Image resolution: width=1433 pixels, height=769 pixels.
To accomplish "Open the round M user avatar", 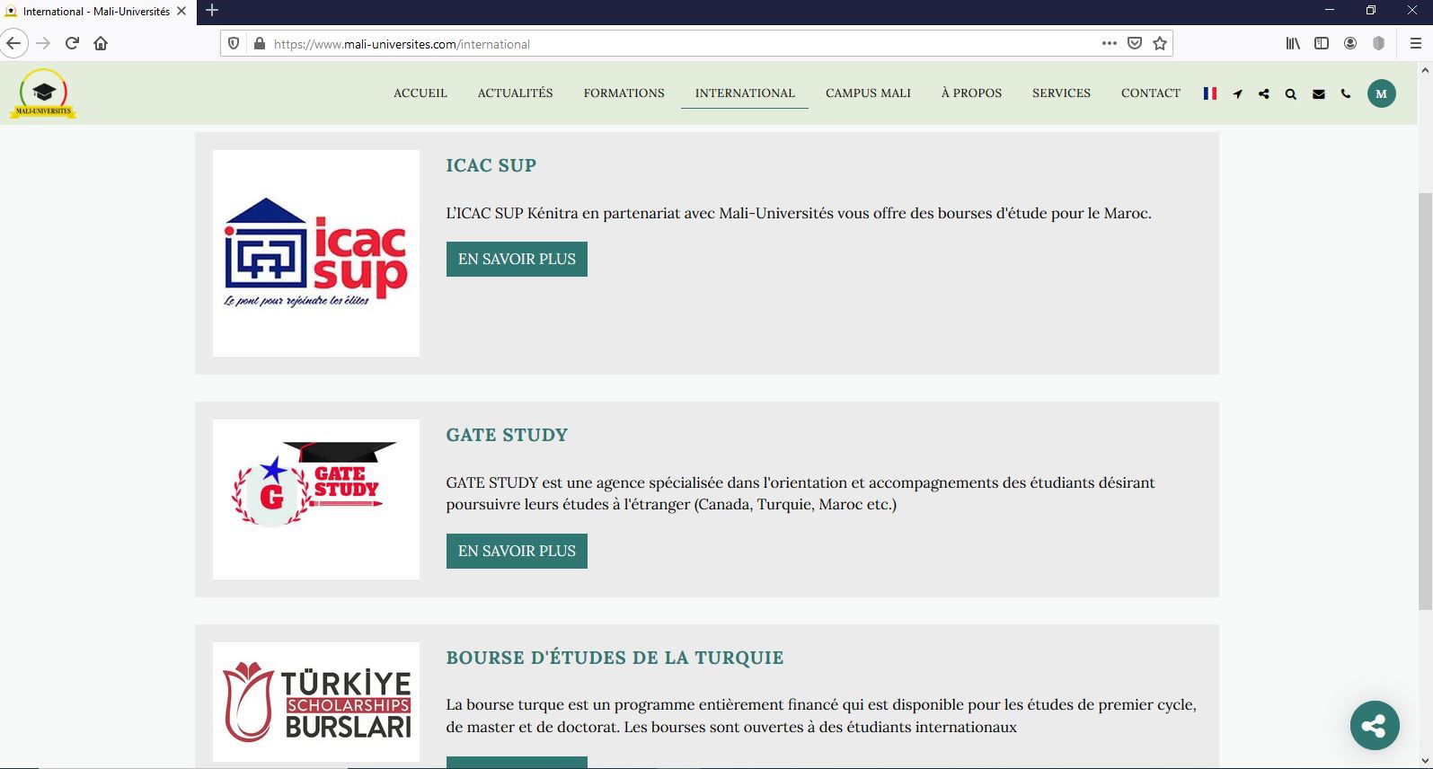I will click(x=1382, y=93).
